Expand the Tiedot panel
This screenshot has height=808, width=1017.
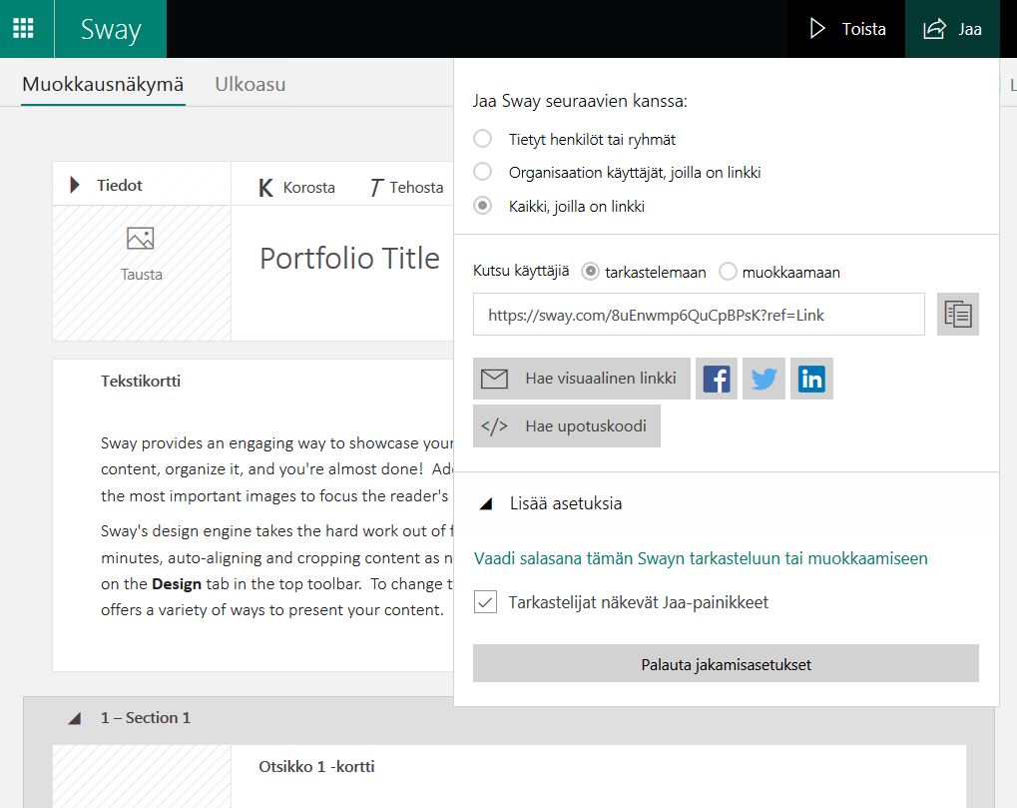75,185
